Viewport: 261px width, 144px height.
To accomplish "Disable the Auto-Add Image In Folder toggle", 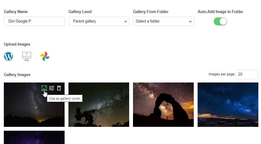I will (220, 21).
